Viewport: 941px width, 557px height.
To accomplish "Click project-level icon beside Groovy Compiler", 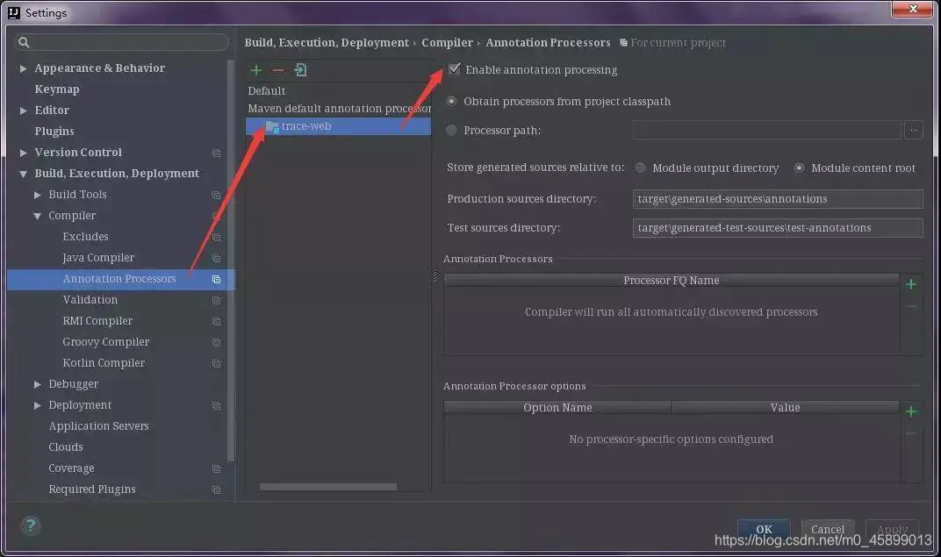I will [216, 342].
